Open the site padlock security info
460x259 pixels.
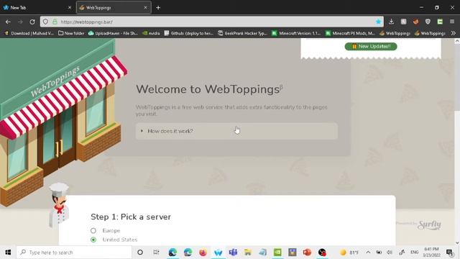tap(55, 22)
